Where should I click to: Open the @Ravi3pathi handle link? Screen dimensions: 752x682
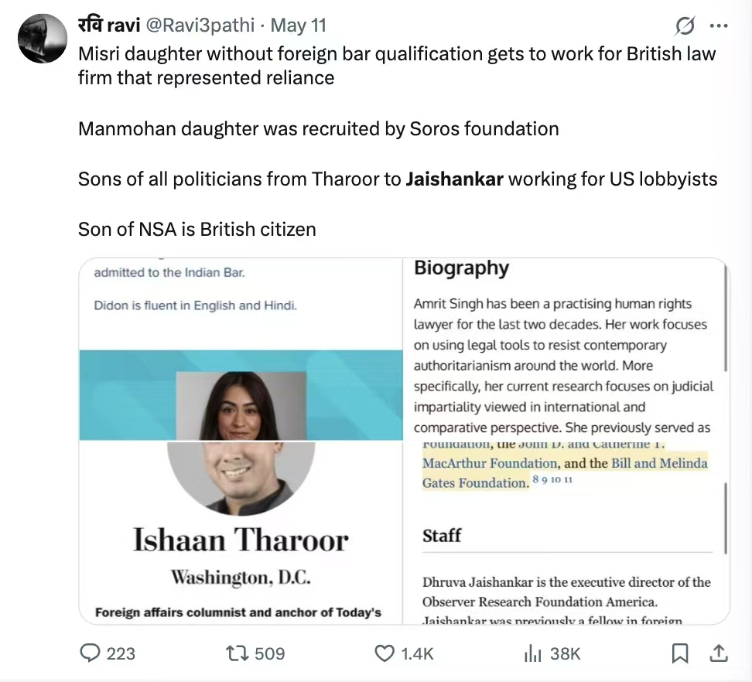tap(199, 25)
